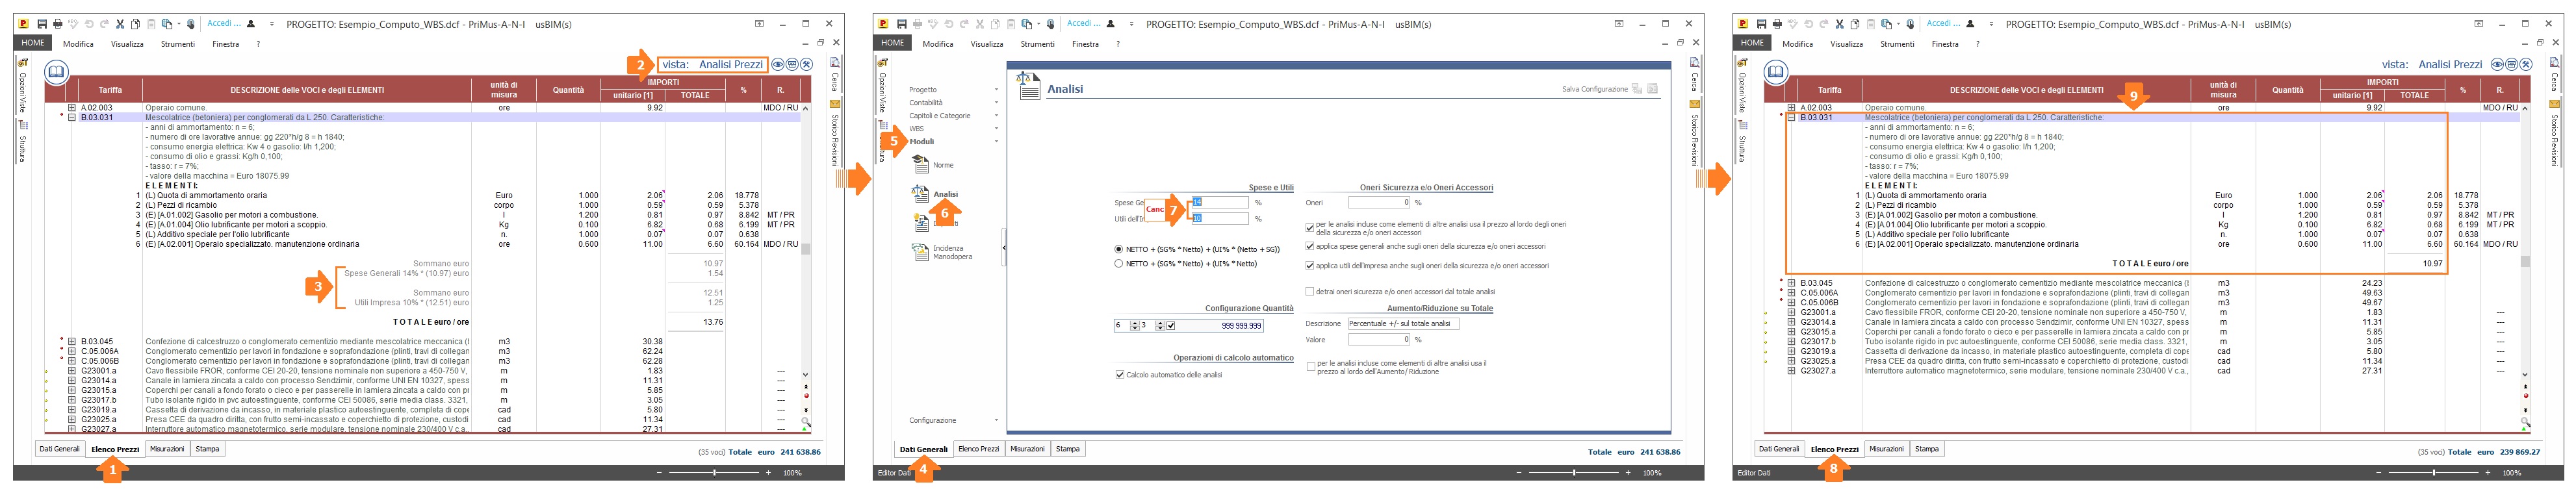
Task: Expand row B.03.045 in the right window
Action: (1792, 283)
